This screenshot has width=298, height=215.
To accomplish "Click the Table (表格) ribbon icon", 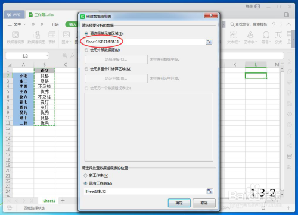I will point(52,35).
